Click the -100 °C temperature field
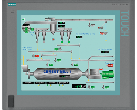Viewport: 137px width, 110px height. point(61,23)
